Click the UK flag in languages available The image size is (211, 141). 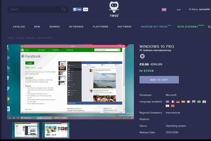[x=167, y=102]
